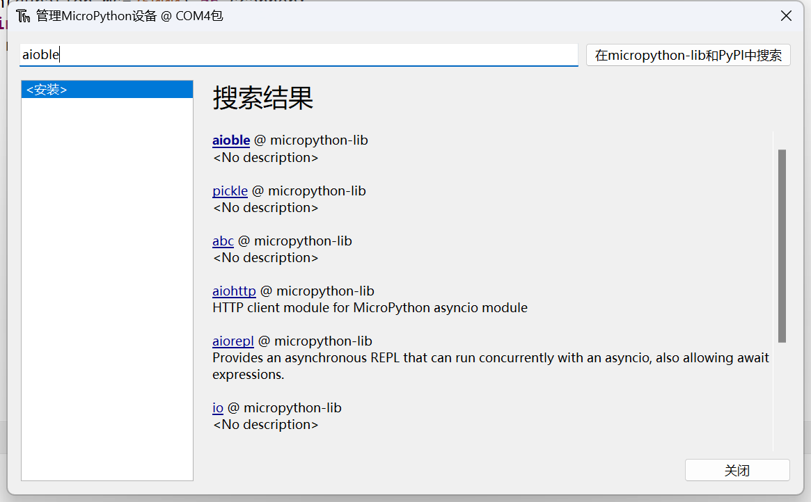Focus the package search field containing aioble
Image resolution: width=811 pixels, height=502 pixels.
coord(299,55)
